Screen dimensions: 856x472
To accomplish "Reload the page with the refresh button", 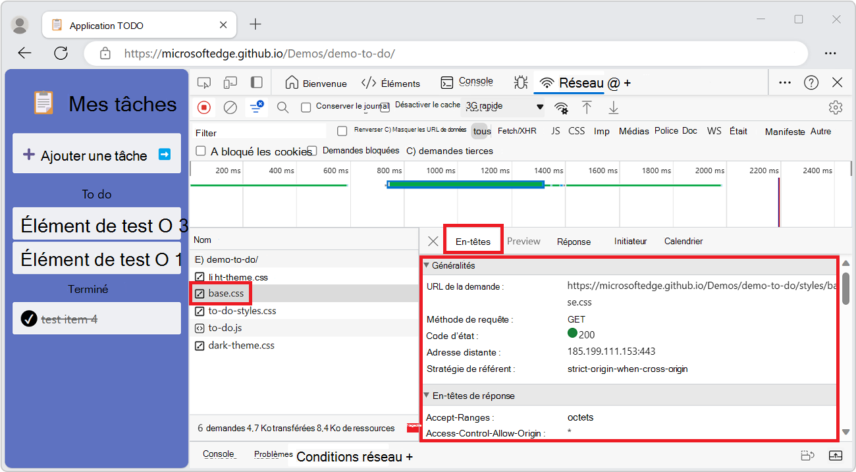I will [x=61, y=53].
